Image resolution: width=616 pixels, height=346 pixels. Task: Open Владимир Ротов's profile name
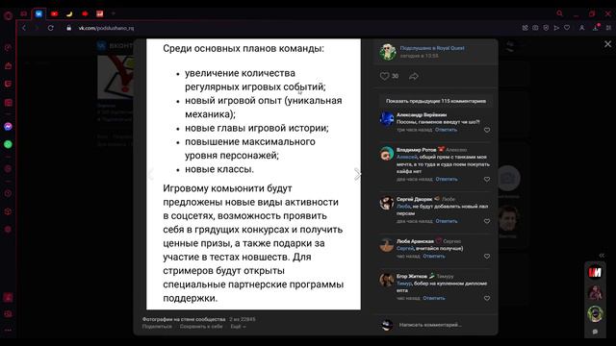click(x=416, y=150)
